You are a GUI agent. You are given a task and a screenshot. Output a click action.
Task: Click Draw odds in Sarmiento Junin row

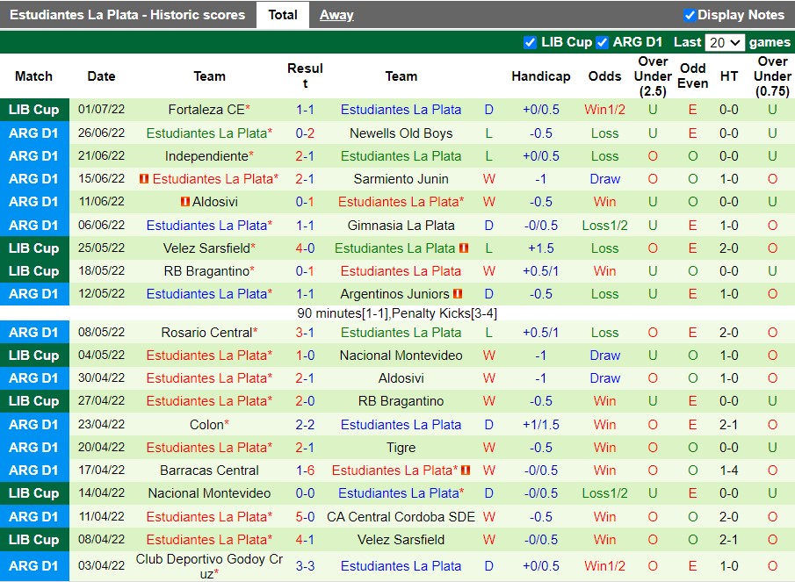pos(605,179)
